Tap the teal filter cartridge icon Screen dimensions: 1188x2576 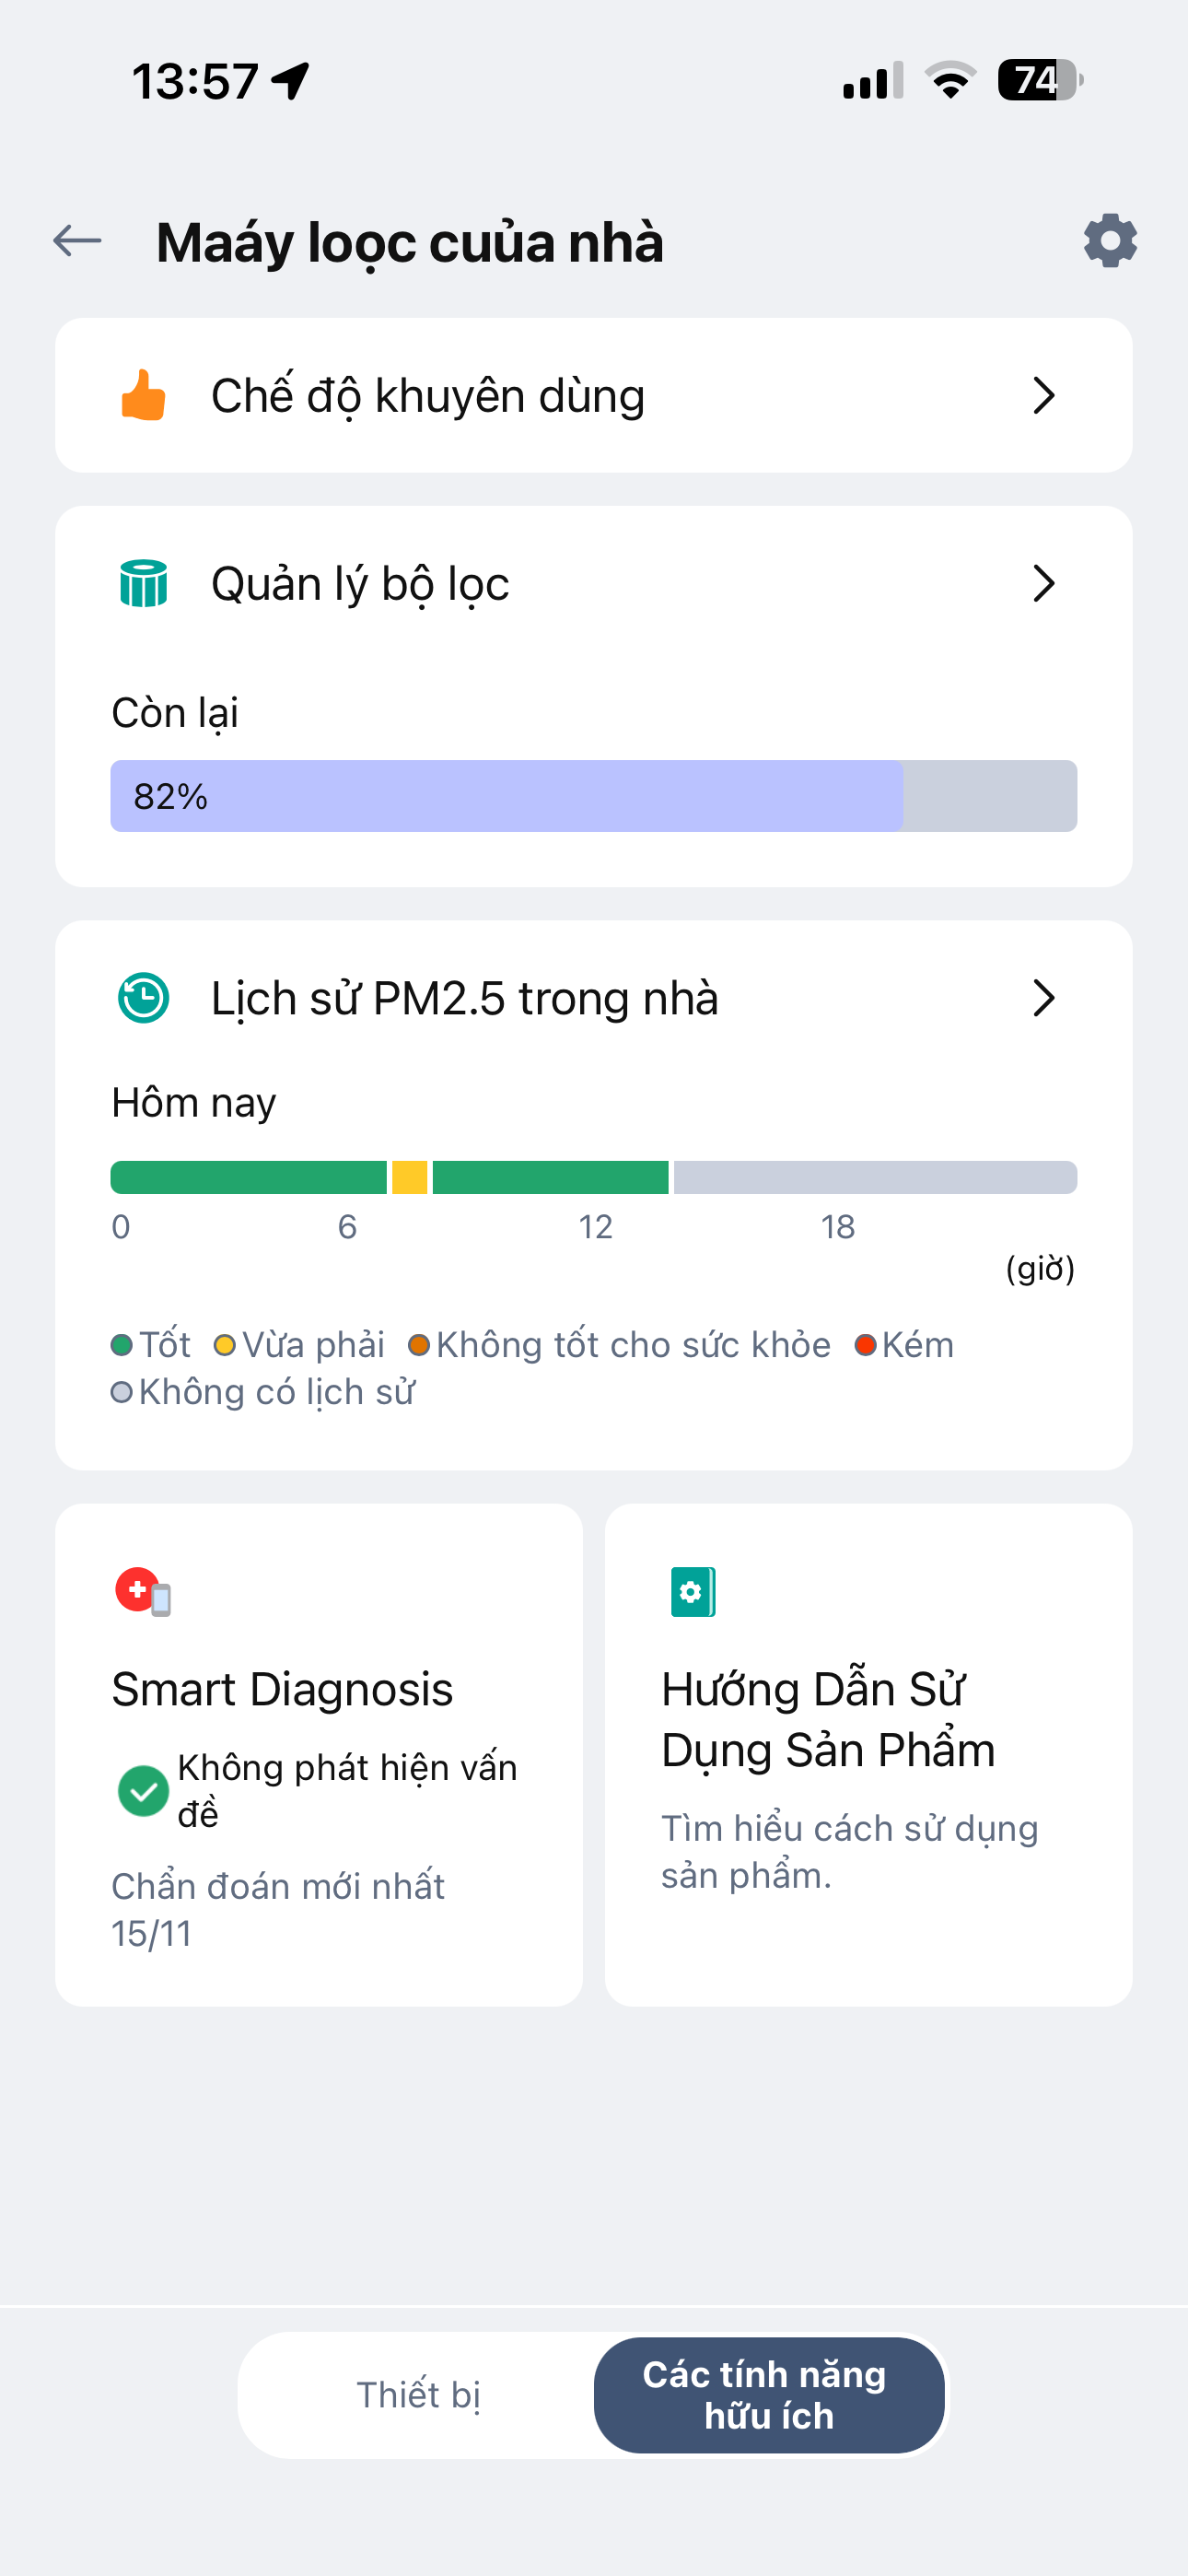click(143, 584)
